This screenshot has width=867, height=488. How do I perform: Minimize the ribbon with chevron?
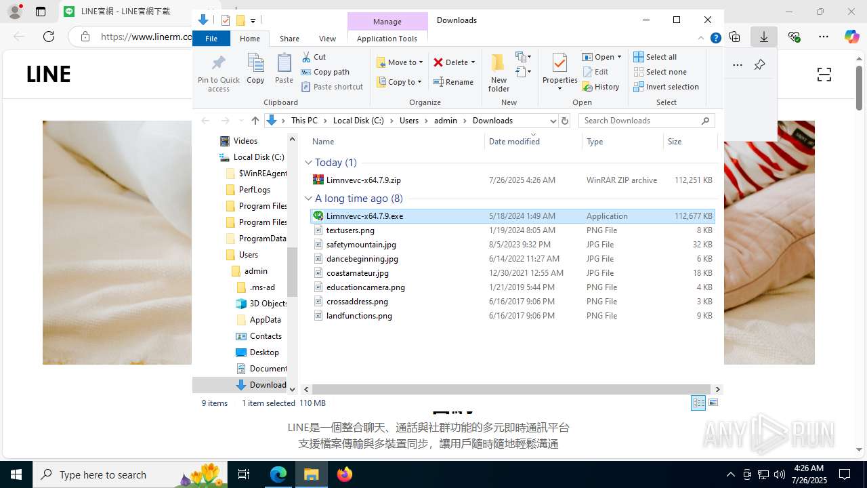point(702,39)
